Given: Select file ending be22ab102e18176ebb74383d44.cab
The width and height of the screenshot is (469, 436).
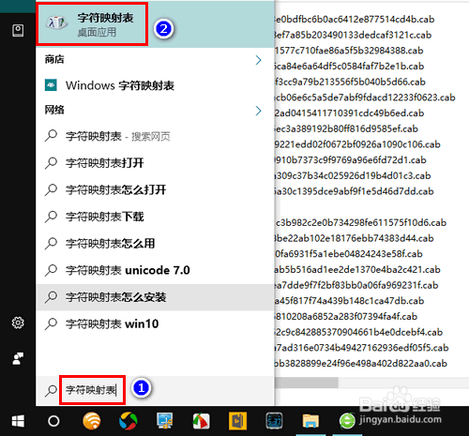Looking at the screenshot, I should point(355,238).
